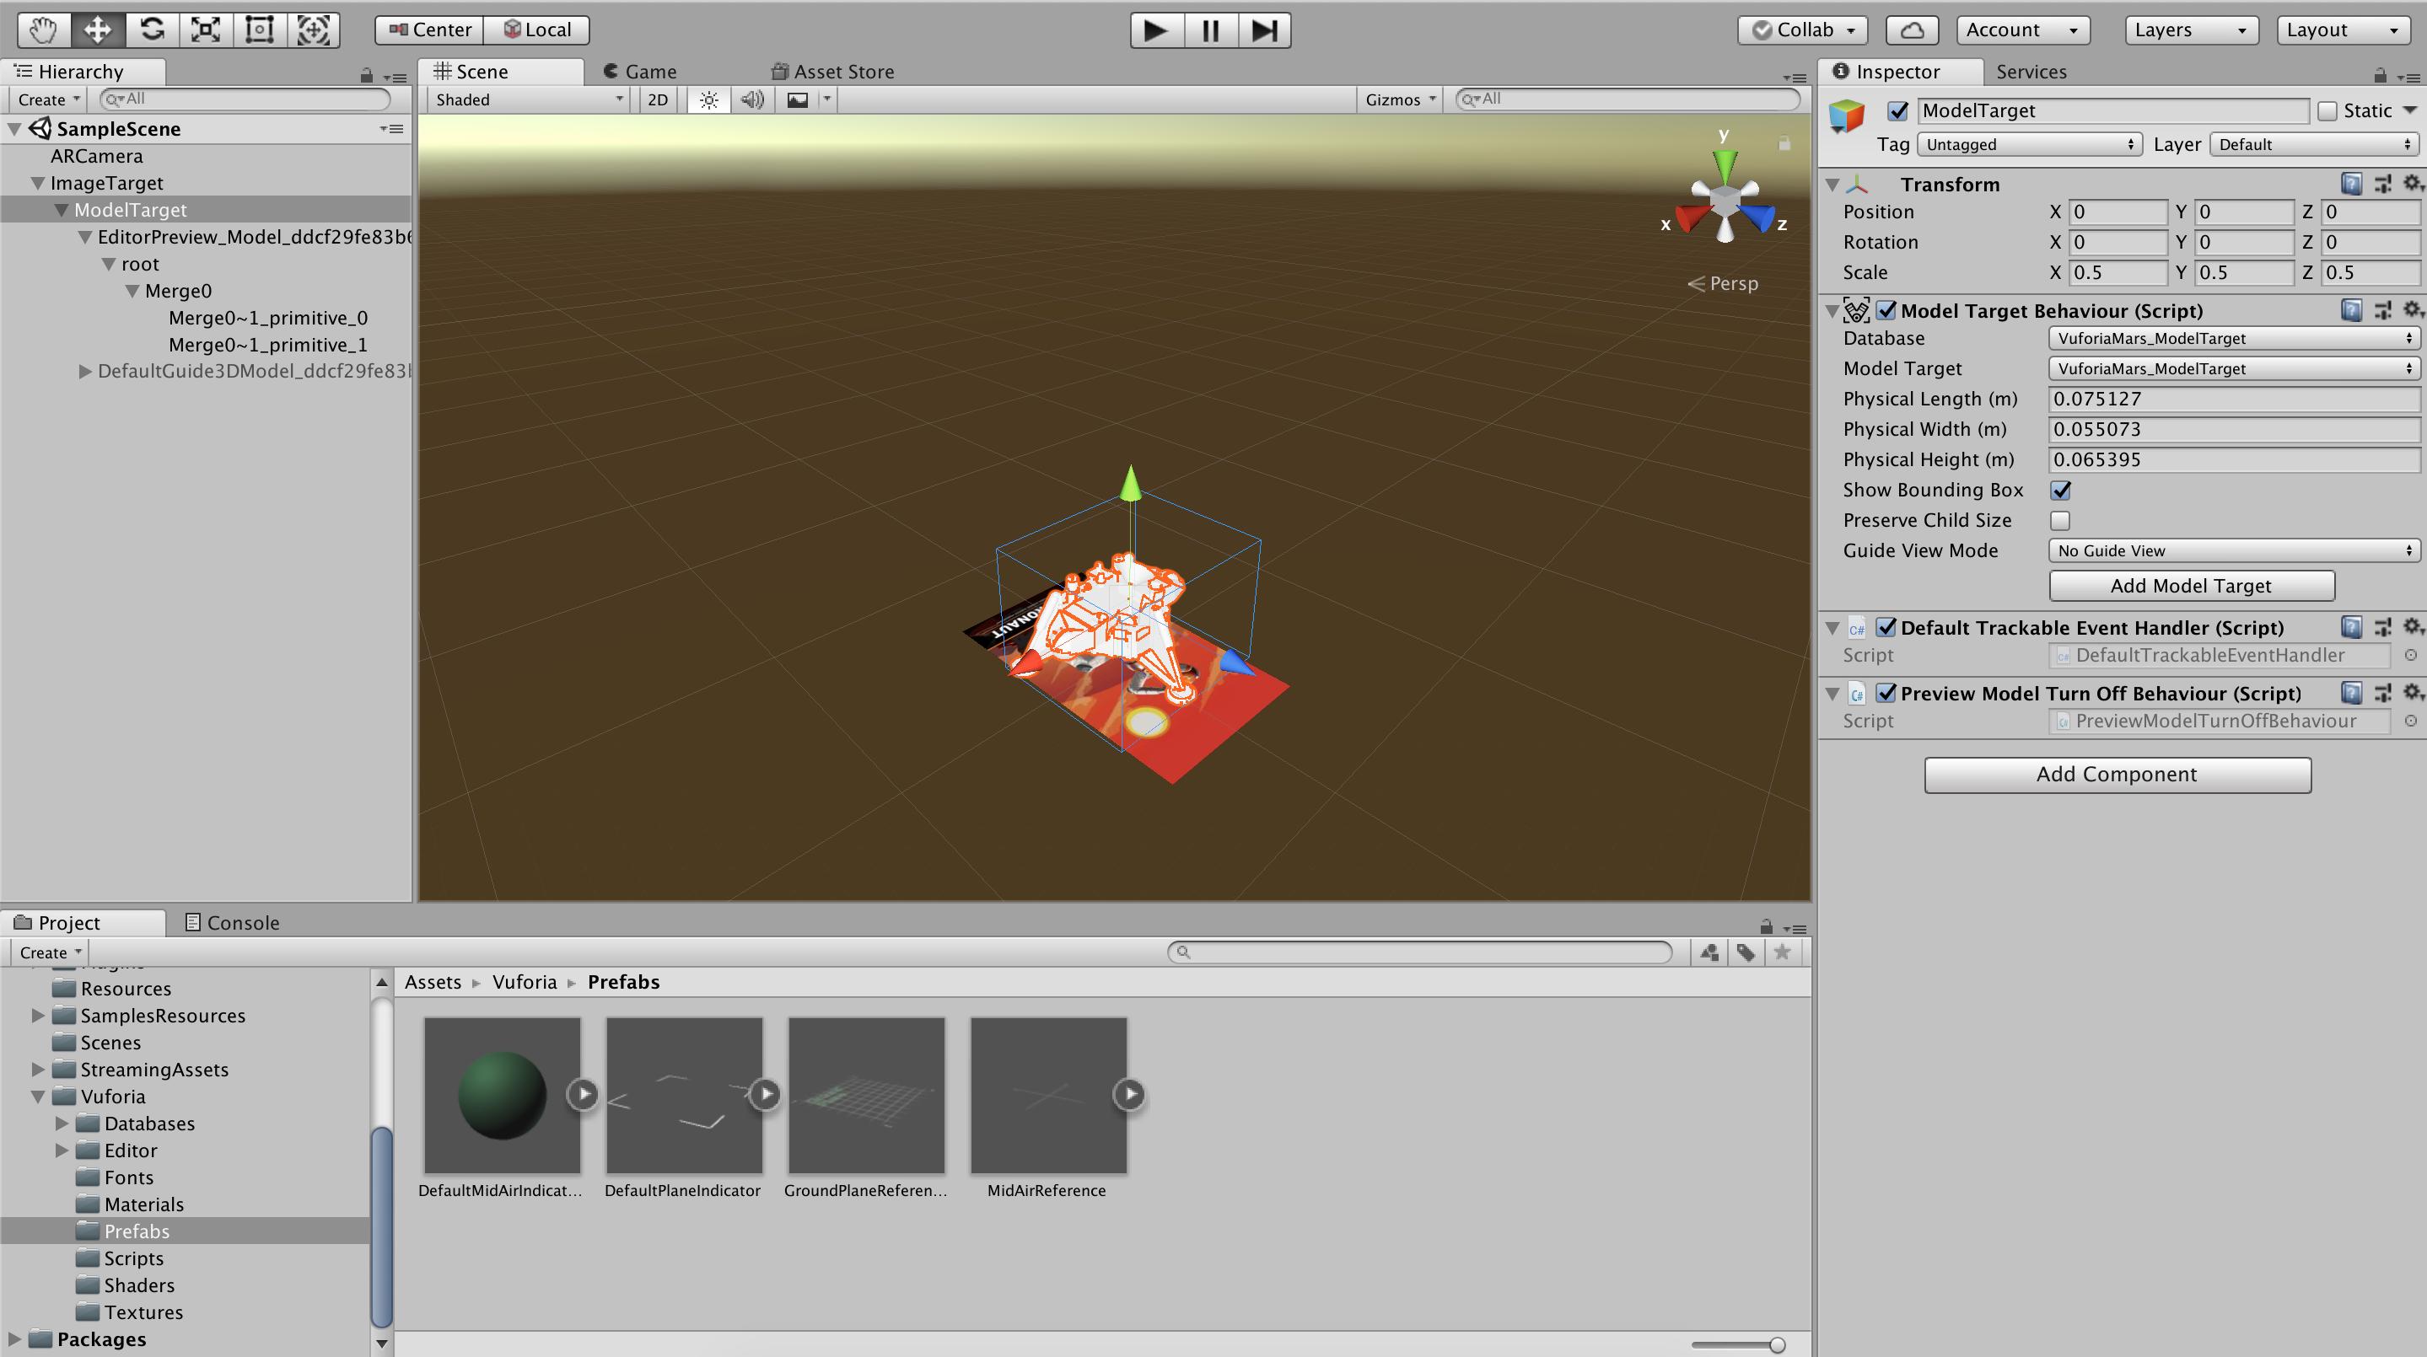Click the Add Model Target button
This screenshot has height=1357, width=2427.
(x=2191, y=586)
